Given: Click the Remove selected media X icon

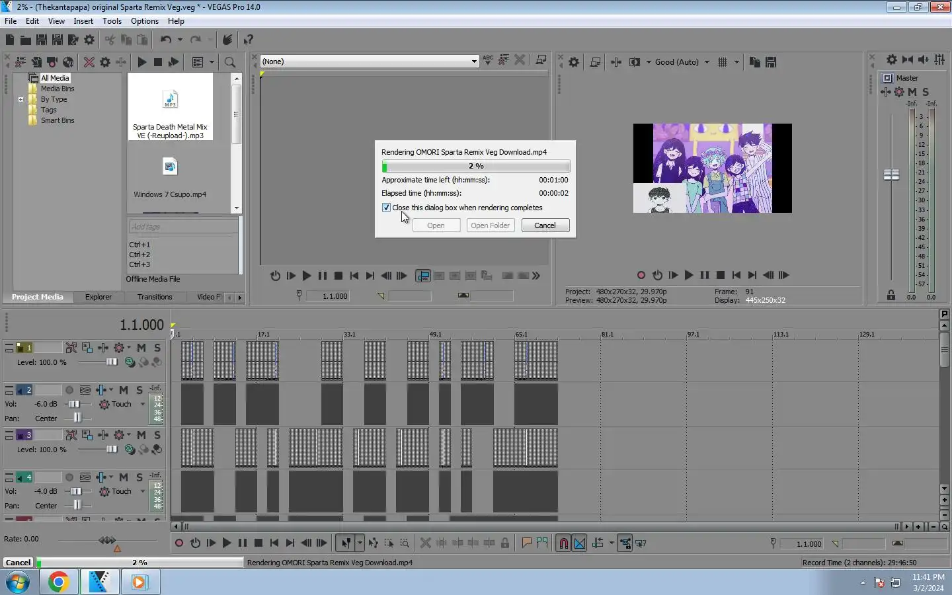Looking at the screenshot, I should 89,62.
